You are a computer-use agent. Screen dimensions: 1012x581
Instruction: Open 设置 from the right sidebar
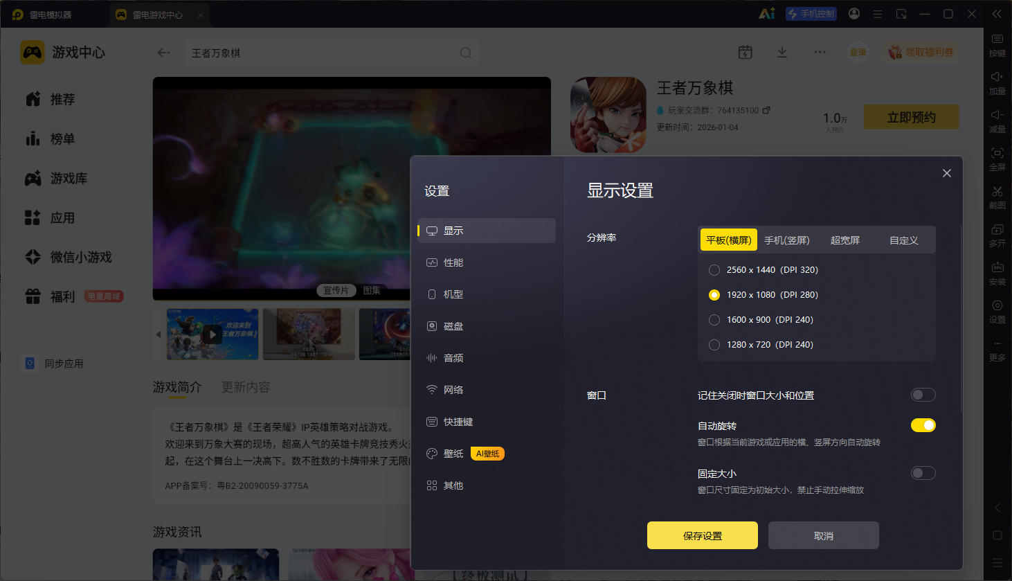click(997, 311)
